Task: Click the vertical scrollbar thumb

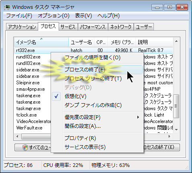Action: [x=176, y=106]
